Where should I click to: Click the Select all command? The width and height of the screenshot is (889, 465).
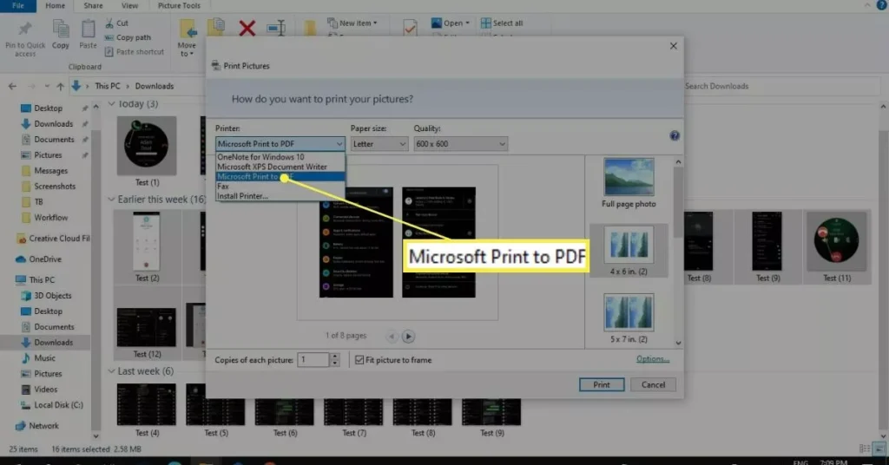[502, 23]
